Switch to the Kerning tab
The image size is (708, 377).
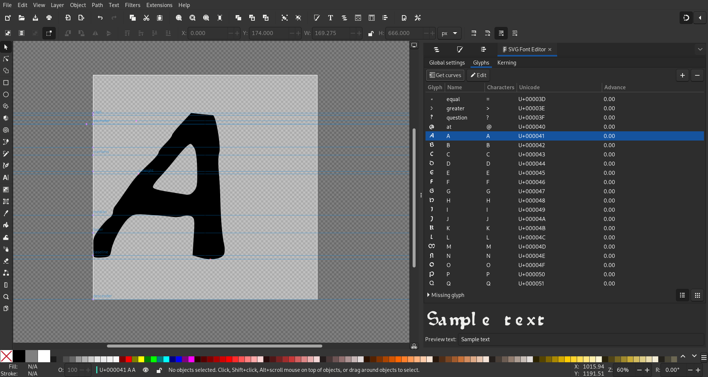pos(507,63)
